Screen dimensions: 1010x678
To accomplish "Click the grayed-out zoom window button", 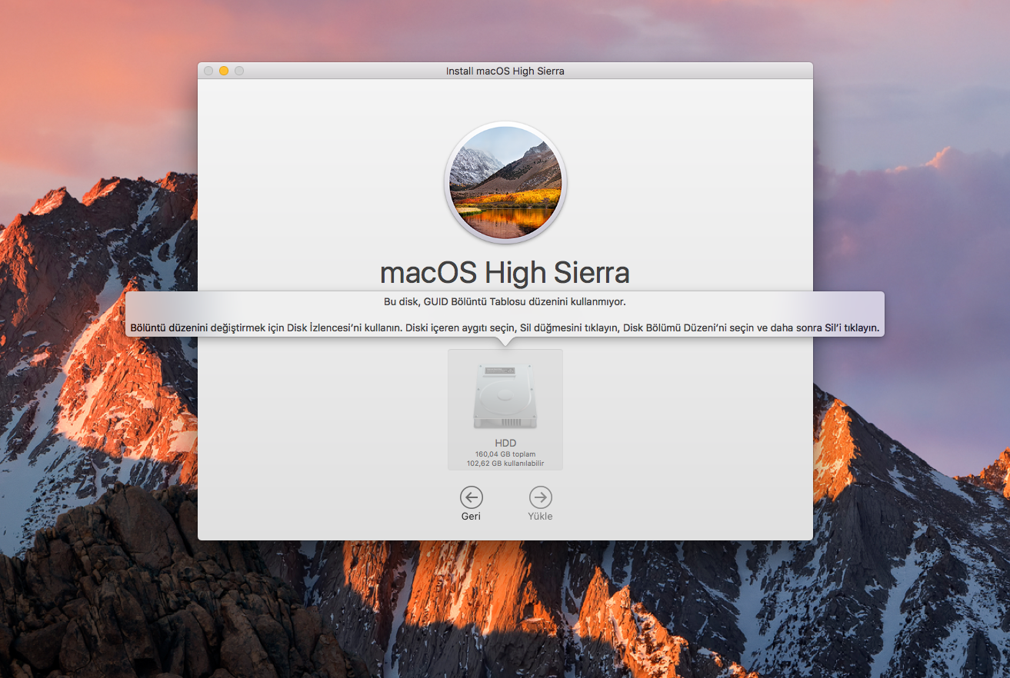I will [239, 71].
